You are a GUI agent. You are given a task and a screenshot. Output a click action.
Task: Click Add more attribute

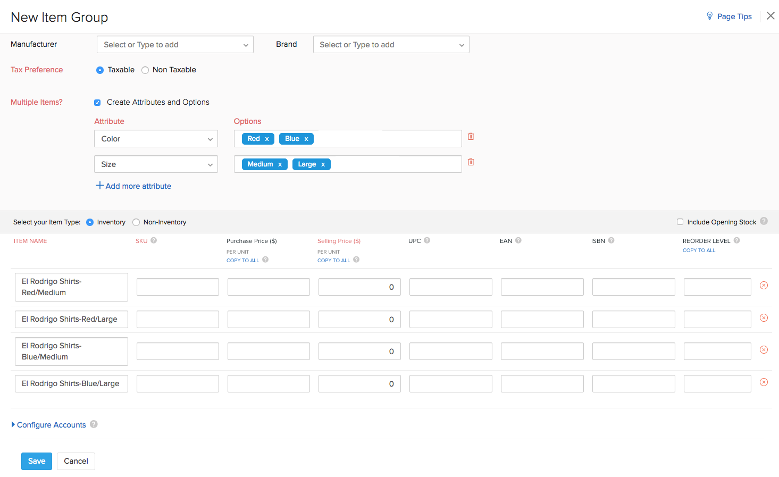point(133,186)
